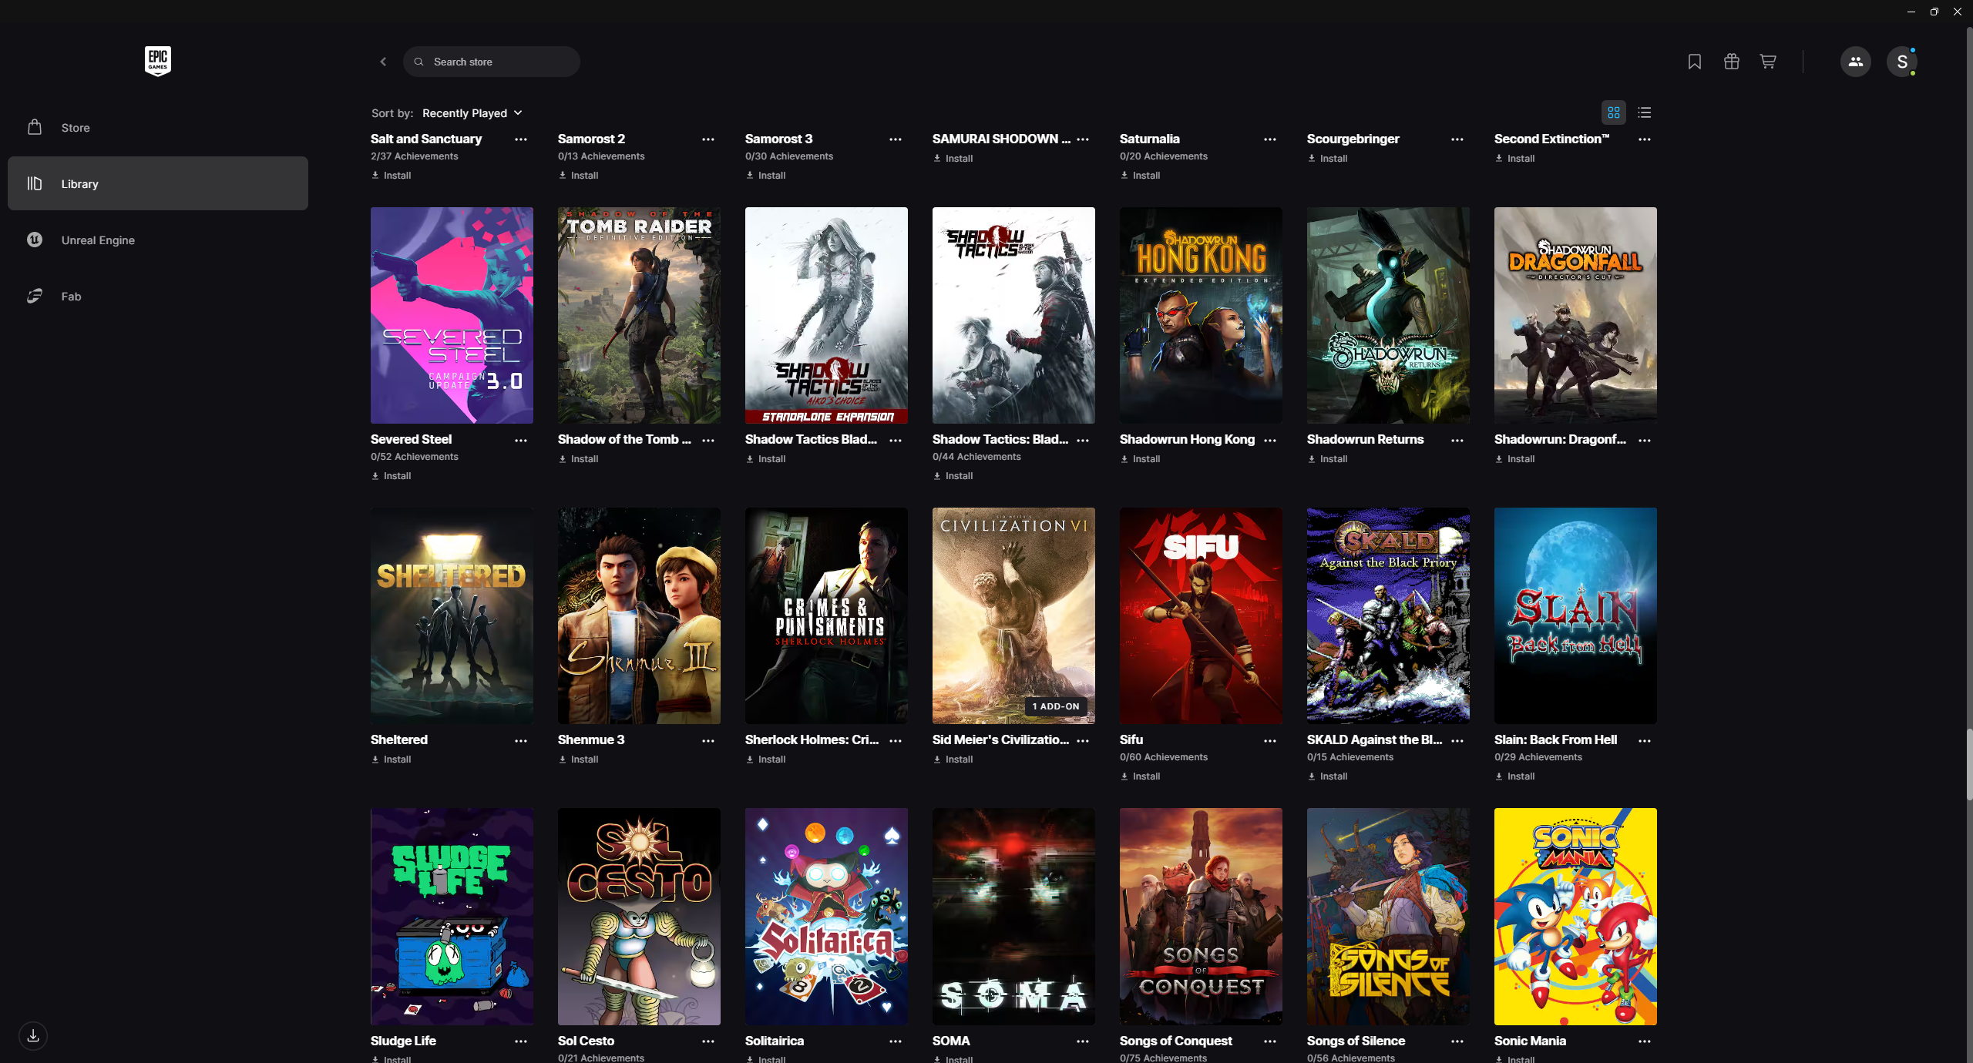Go back with the left arrow

click(383, 62)
